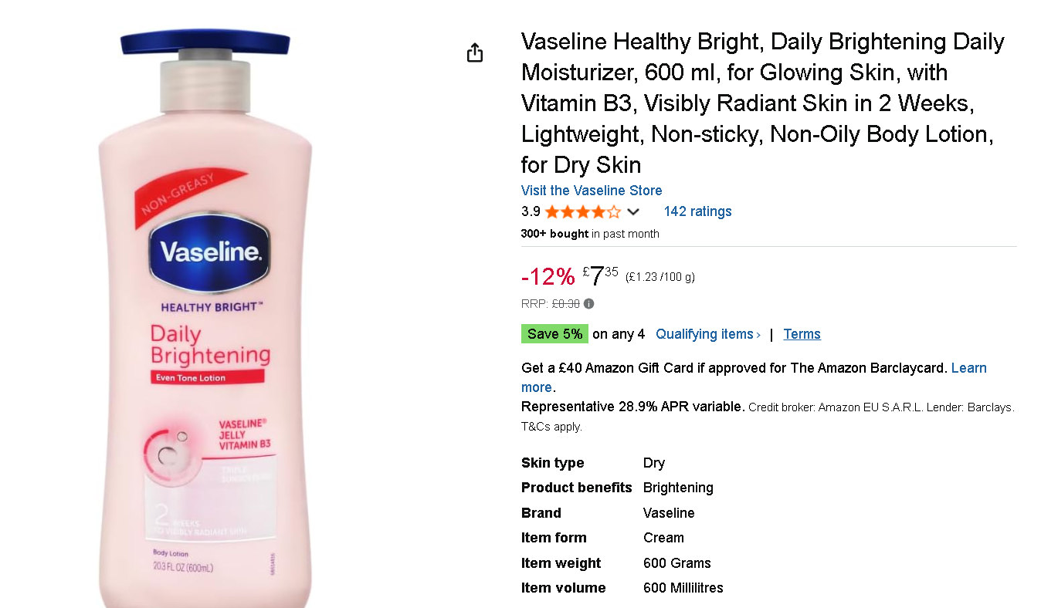Click the Vaseline logo on the bottle
This screenshot has height=608, width=1041.
[x=209, y=251]
